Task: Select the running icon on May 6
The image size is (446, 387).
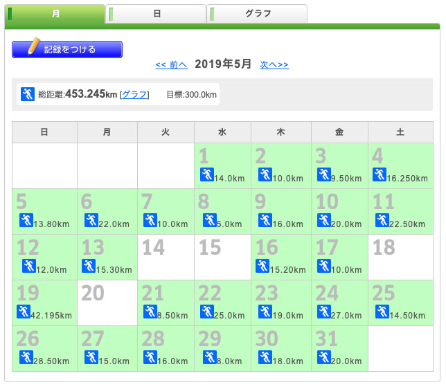Action: point(91,220)
